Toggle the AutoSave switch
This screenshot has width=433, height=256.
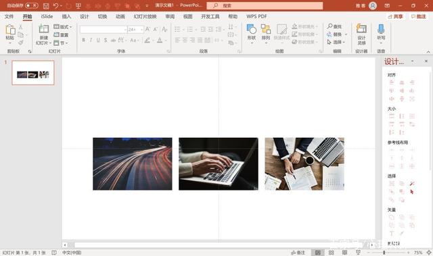pos(32,5)
